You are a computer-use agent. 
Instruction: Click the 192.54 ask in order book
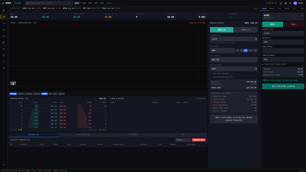tap(62, 106)
